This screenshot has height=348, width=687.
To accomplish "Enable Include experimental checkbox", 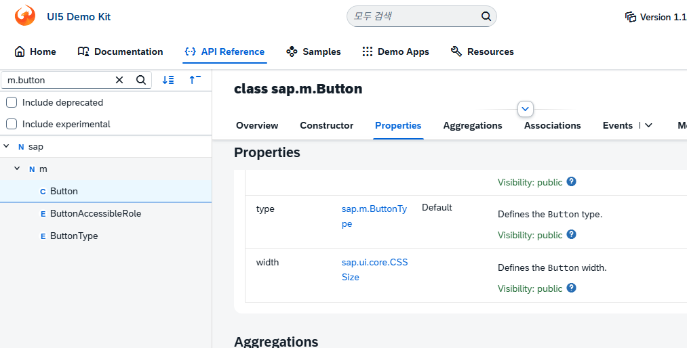I will [x=12, y=124].
